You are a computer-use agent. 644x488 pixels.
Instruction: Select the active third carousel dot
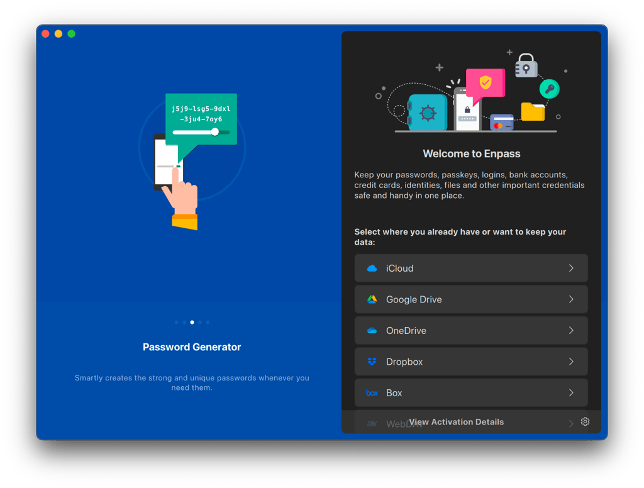tap(192, 323)
